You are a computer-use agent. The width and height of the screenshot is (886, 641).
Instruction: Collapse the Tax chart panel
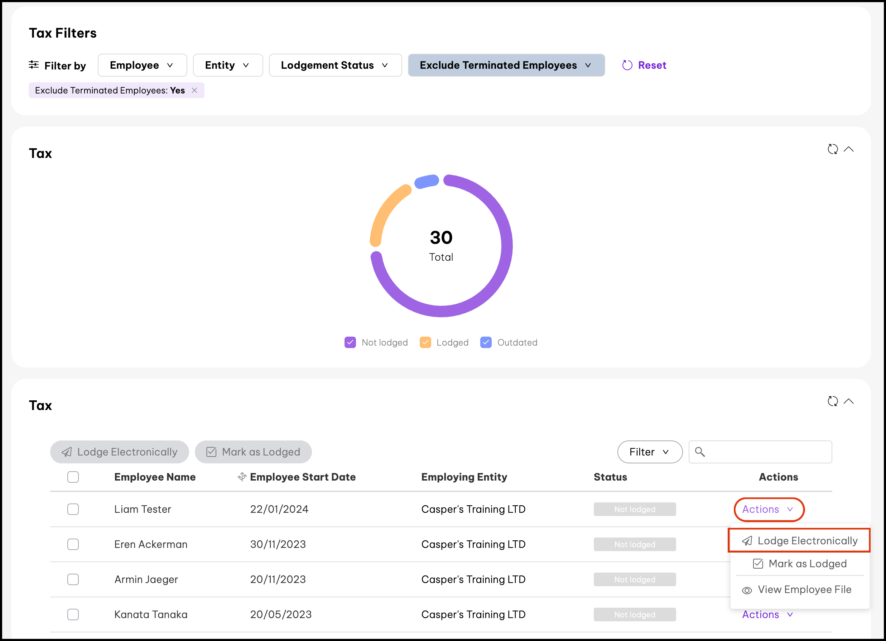849,149
